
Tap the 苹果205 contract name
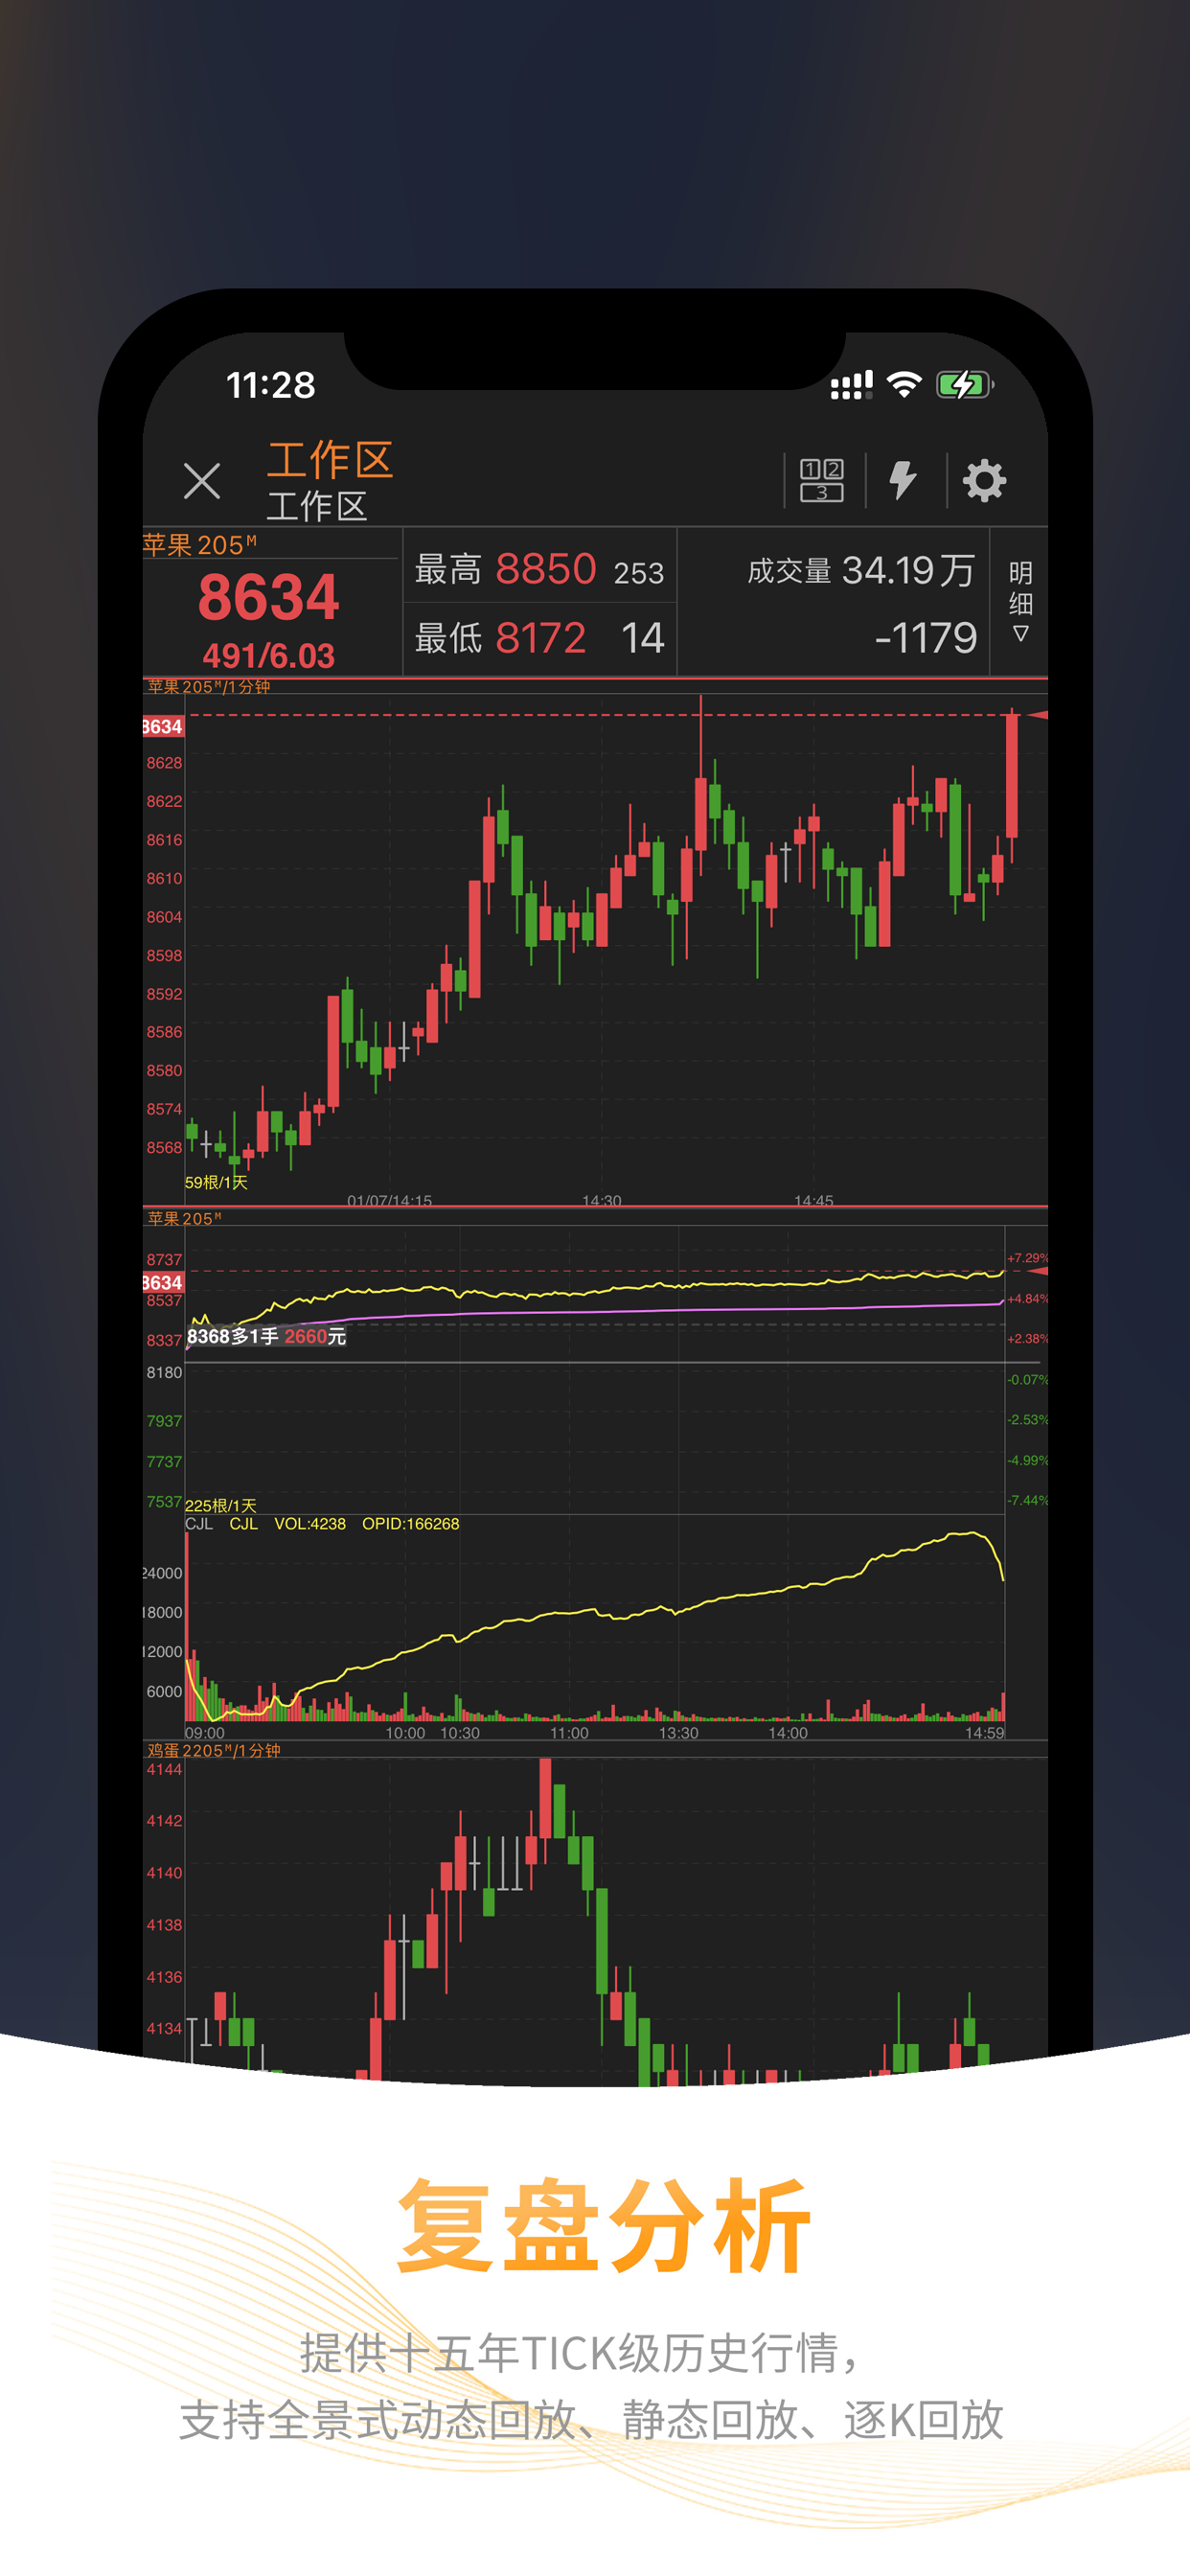[200, 545]
